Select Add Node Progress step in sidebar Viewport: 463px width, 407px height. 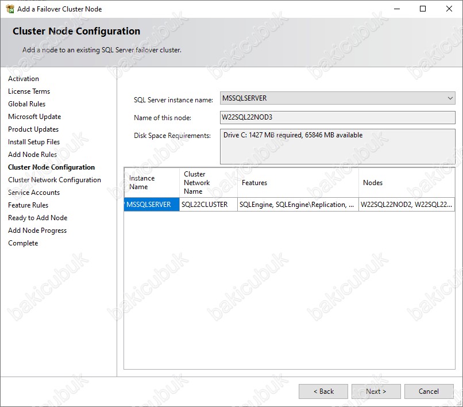click(x=37, y=231)
